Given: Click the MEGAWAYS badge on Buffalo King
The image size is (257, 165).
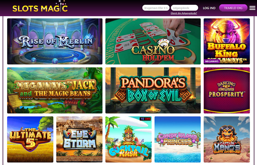Looking at the screenshot, I should tap(212, 61).
